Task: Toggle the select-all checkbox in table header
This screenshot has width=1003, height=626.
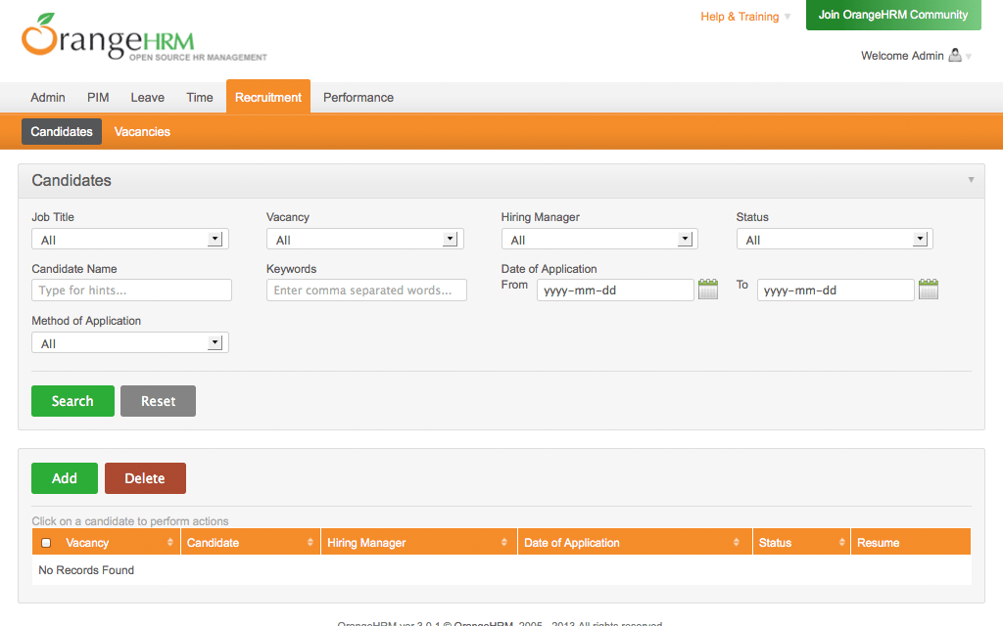Action: coord(46,543)
